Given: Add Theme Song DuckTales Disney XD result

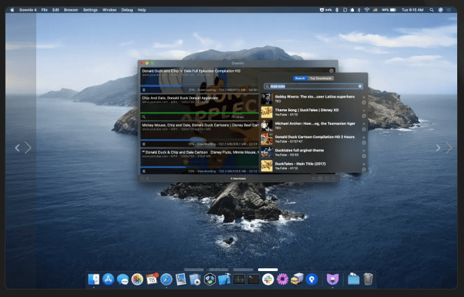Looking at the screenshot, I should [363, 111].
